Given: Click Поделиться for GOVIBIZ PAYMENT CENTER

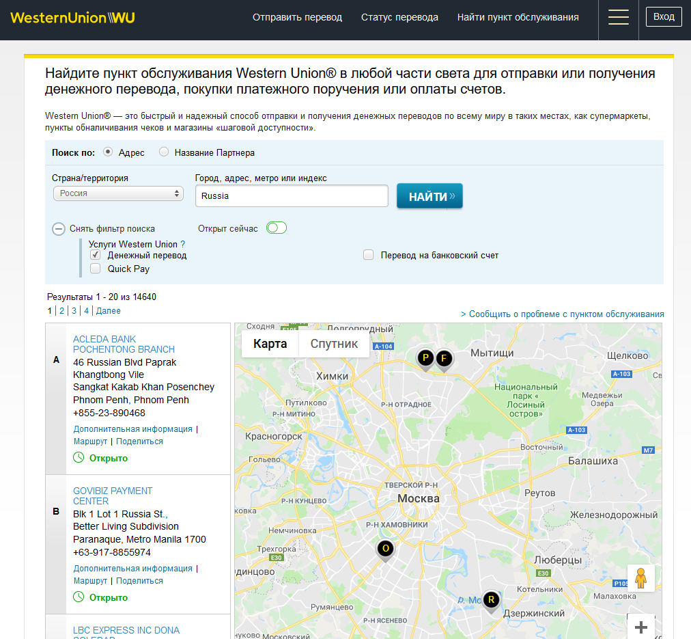Looking at the screenshot, I should (x=140, y=581).
